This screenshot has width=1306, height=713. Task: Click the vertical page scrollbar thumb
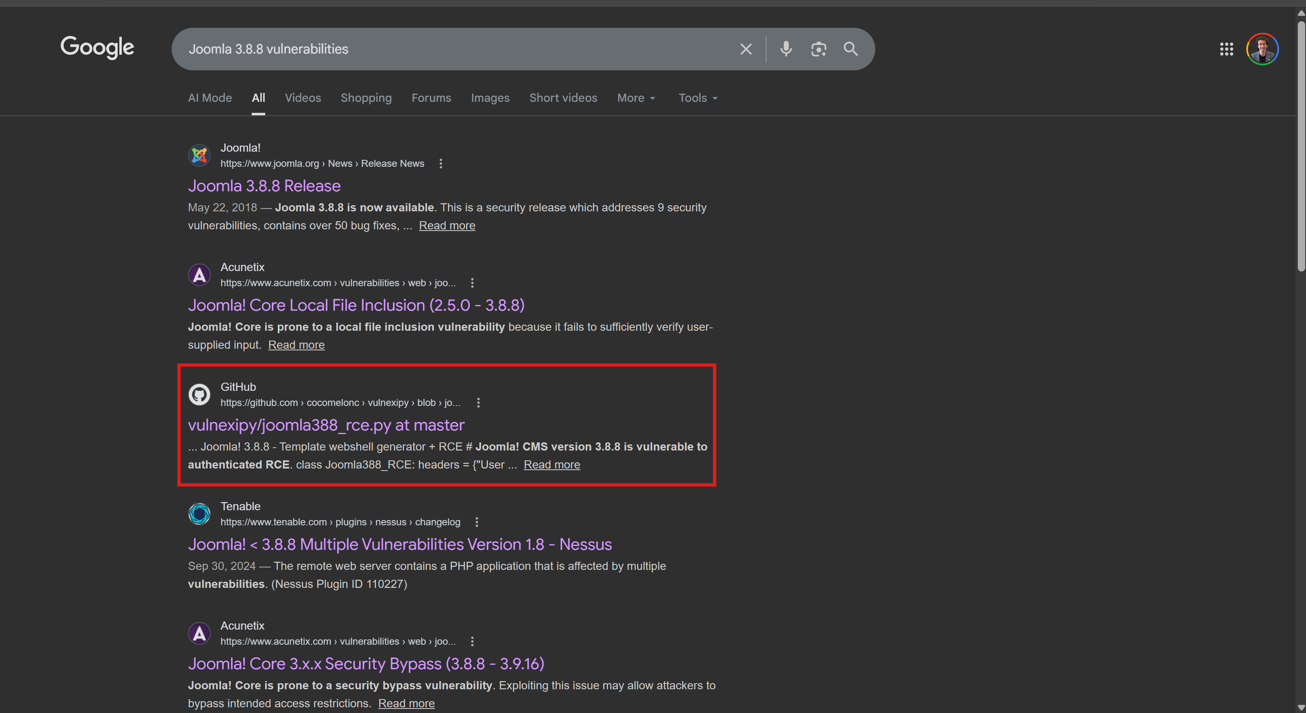click(1301, 147)
